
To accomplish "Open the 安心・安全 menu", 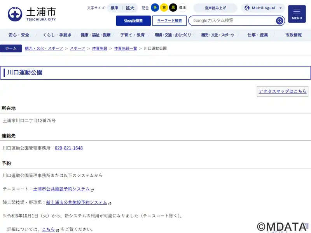I will [x=19, y=35].
